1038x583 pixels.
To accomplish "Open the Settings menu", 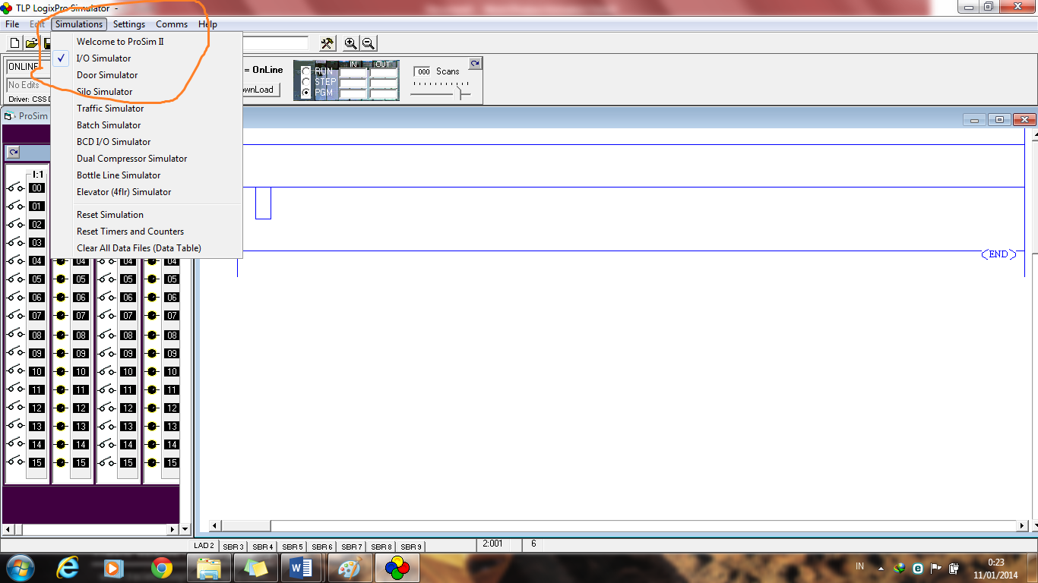I will (129, 24).
